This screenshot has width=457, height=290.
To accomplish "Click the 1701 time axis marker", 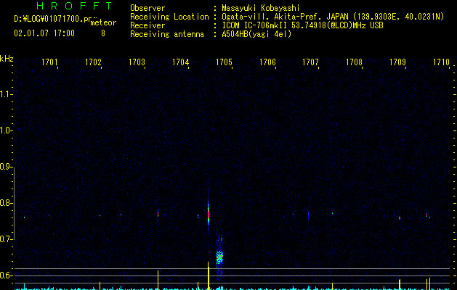I will 49,62.
